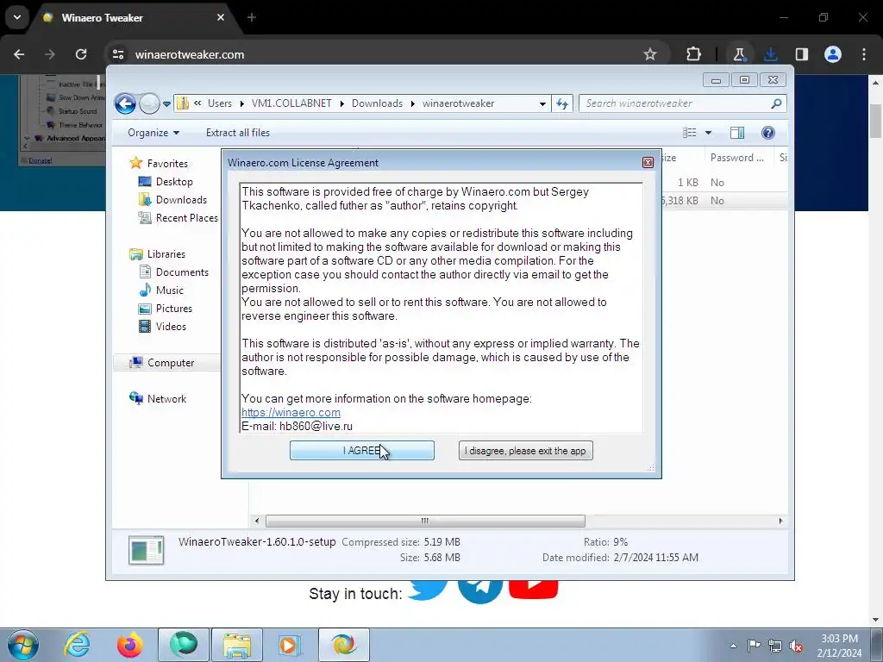Image resolution: width=883 pixels, height=662 pixels.
Task: Select VM1.COLLABNET in address path
Action: (291, 103)
